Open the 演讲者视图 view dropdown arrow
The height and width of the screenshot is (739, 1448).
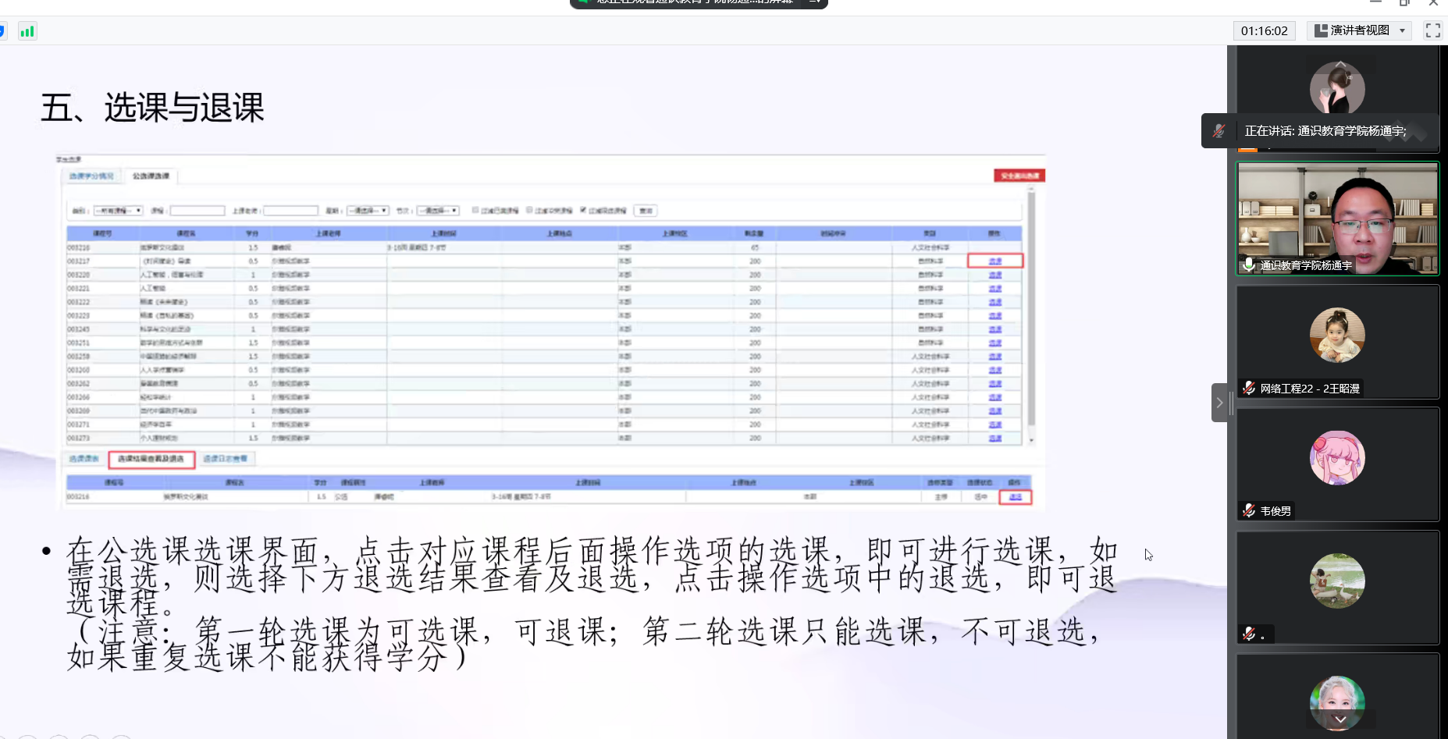pyautogui.click(x=1402, y=30)
